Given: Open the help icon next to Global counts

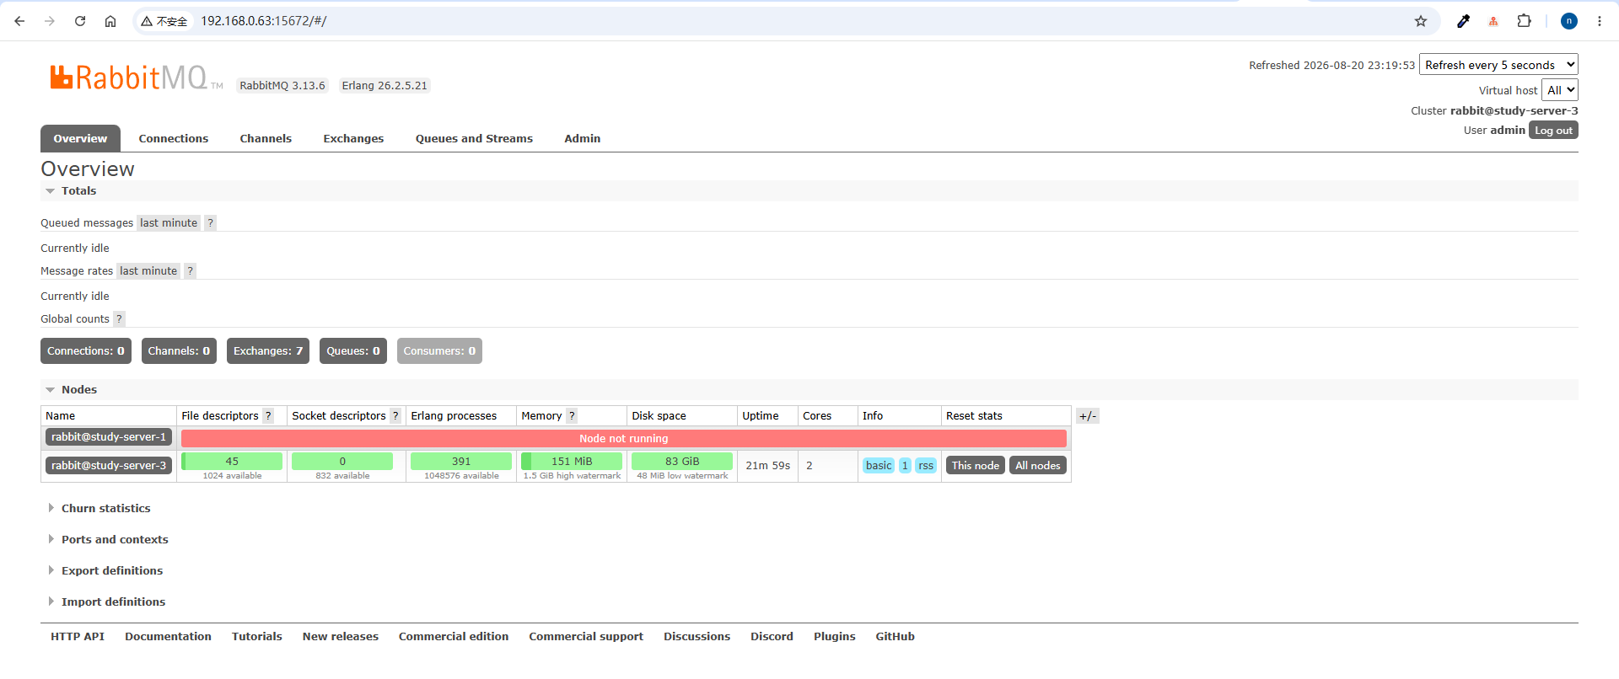Looking at the screenshot, I should (x=119, y=318).
